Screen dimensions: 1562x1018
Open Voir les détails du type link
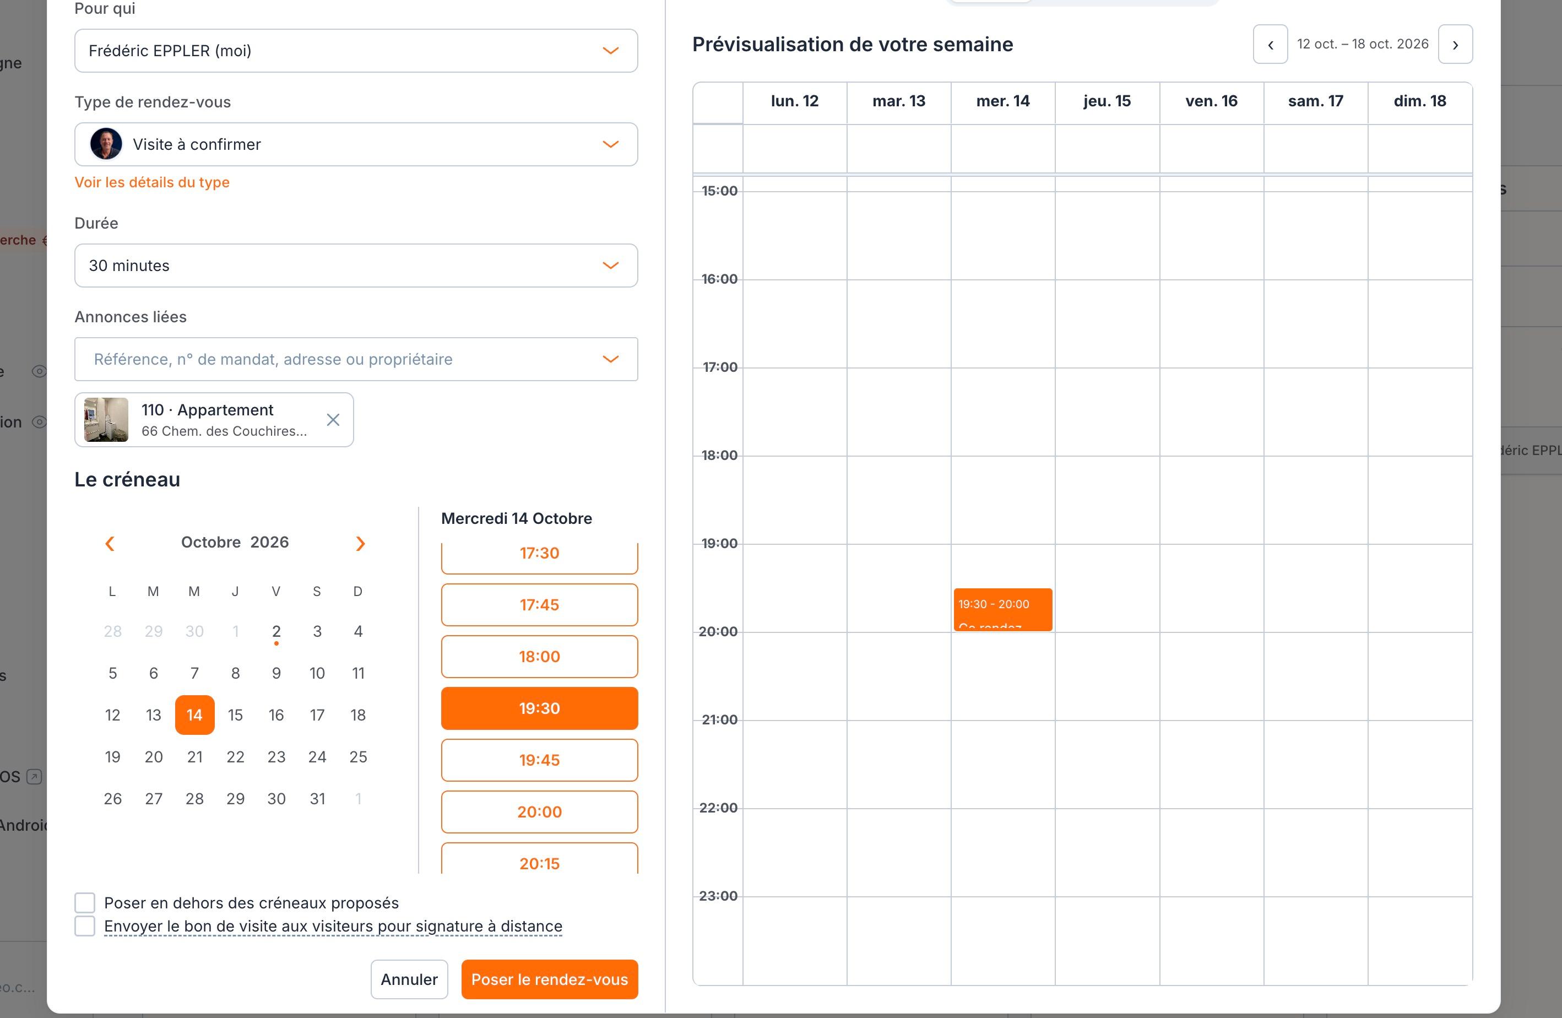151,182
